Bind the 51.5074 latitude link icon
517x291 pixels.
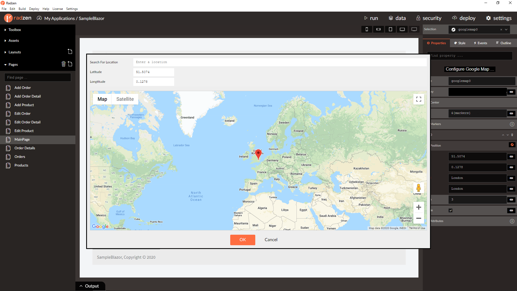tap(511, 157)
